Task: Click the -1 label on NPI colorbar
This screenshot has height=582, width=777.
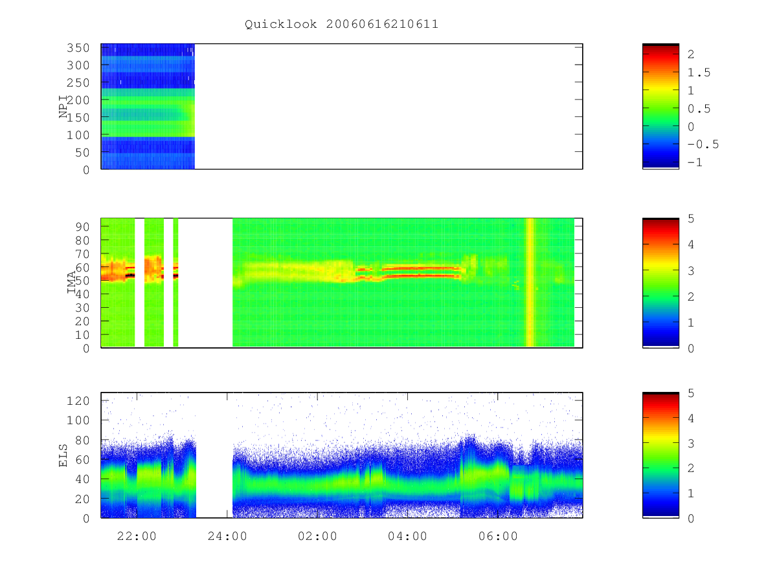Action: coord(695,162)
